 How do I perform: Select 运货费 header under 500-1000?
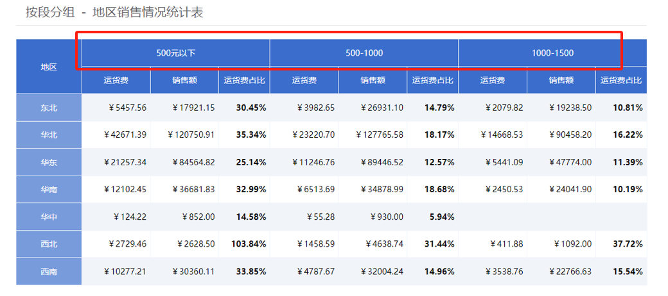304,80
